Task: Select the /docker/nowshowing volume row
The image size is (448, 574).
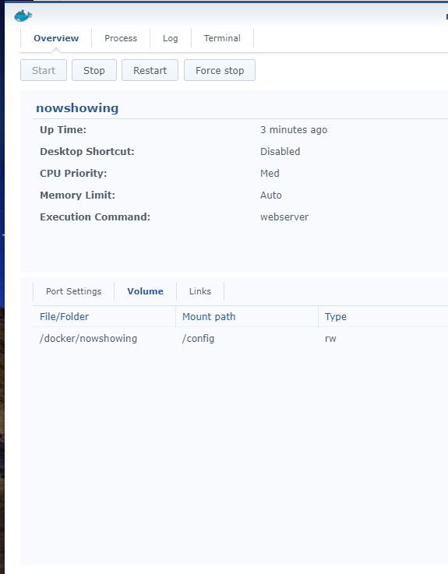Action: coord(240,338)
